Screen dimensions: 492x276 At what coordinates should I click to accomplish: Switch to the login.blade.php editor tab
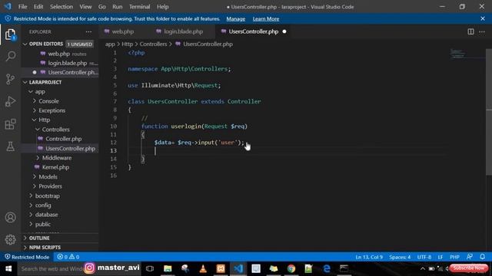point(183,31)
